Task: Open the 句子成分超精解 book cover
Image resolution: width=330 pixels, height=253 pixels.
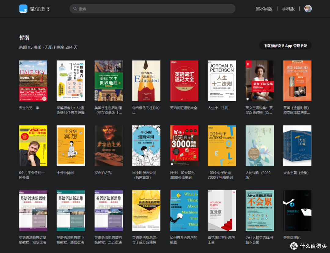Action: 146,211
